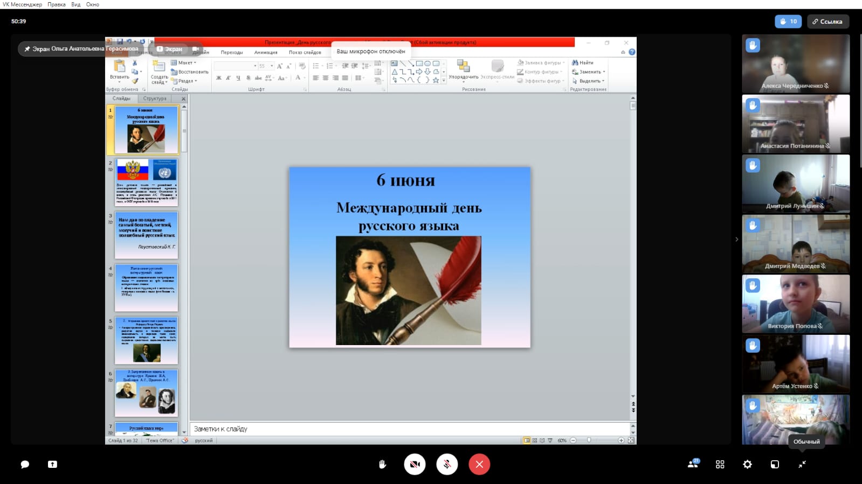Unmute the microphone
This screenshot has width=862, height=484.
[447, 464]
